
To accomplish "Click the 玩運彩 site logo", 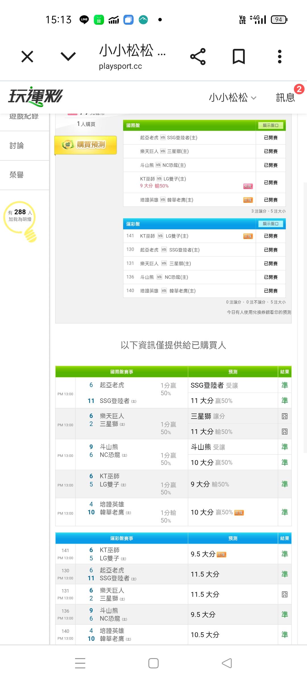I will point(35,97).
